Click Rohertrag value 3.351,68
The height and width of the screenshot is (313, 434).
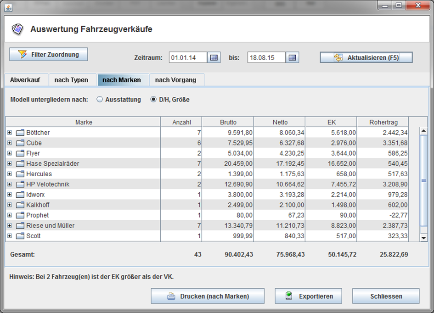[395, 143]
